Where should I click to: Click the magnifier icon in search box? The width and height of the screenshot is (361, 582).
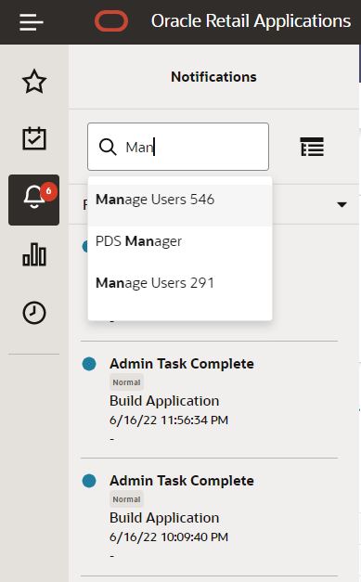[x=108, y=147]
